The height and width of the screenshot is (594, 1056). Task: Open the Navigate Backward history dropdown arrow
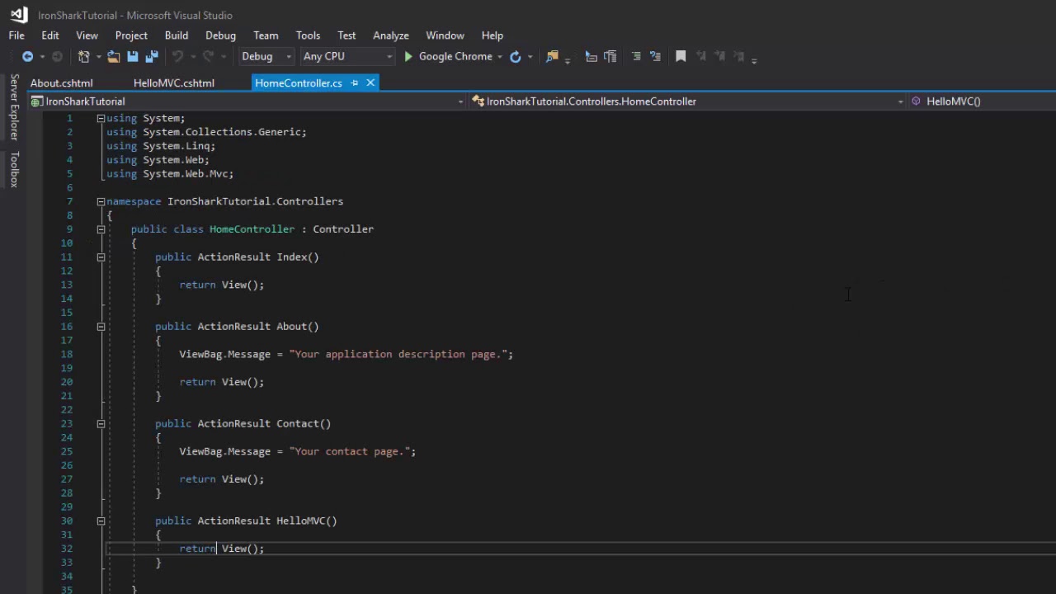(42, 57)
